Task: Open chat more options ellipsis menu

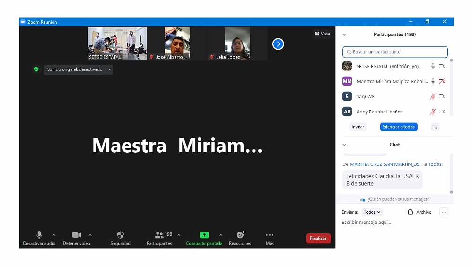Action: tap(444, 212)
